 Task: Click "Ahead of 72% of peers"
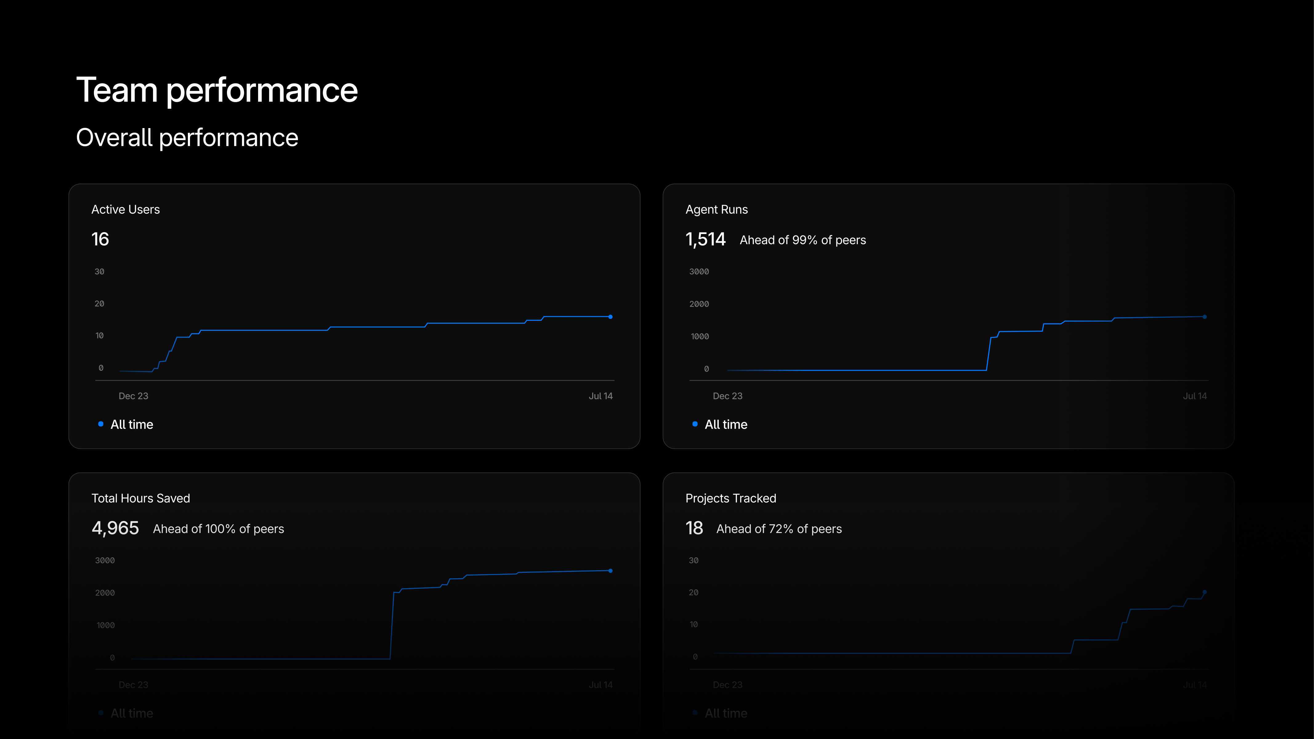coord(779,529)
